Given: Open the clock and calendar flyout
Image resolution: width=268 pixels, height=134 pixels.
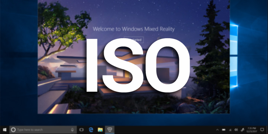Looking at the screenshot, I should pyautogui.click(x=252, y=130).
